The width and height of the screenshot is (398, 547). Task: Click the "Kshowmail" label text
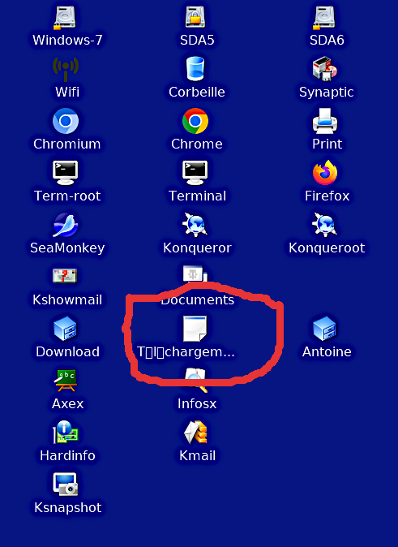tap(67, 299)
